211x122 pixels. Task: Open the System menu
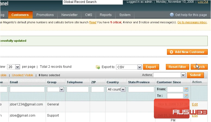(125, 15)
